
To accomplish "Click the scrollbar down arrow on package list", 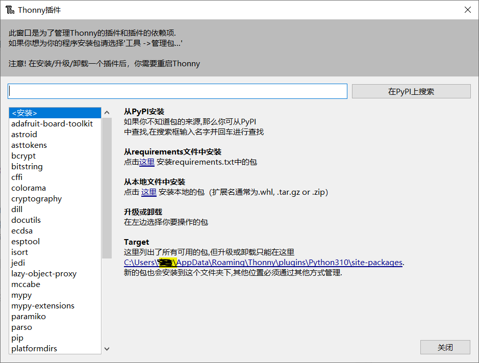I will [x=107, y=348].
